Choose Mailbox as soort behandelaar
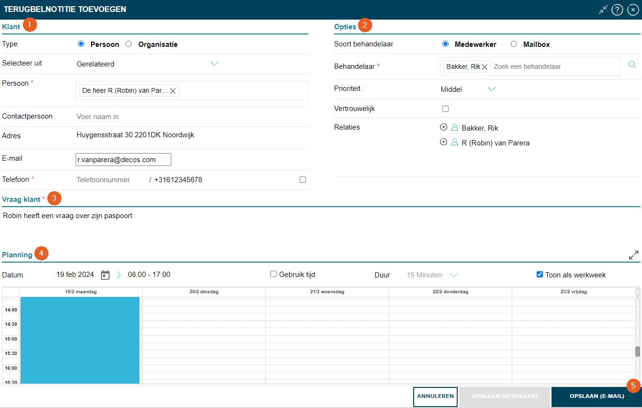 click(x=514, y=44)
